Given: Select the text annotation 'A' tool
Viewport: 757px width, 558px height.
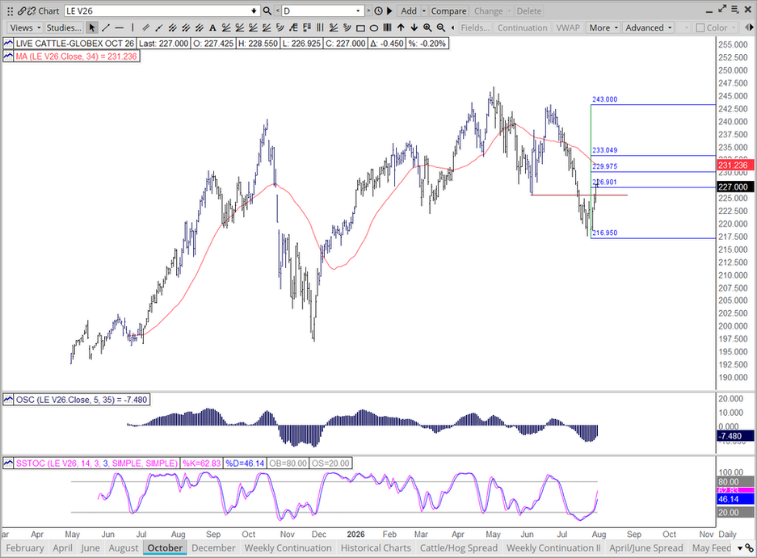Looking at the screenshot, I should pos(212,27).
